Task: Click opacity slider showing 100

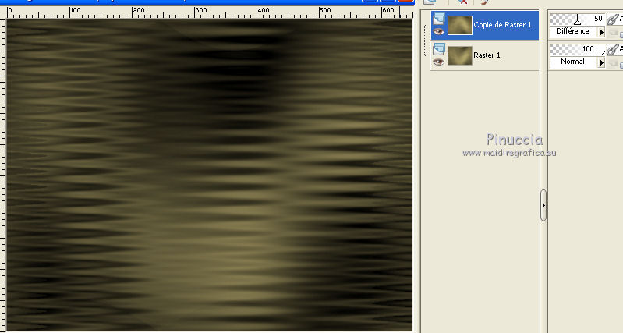Action: pos(577,49)
